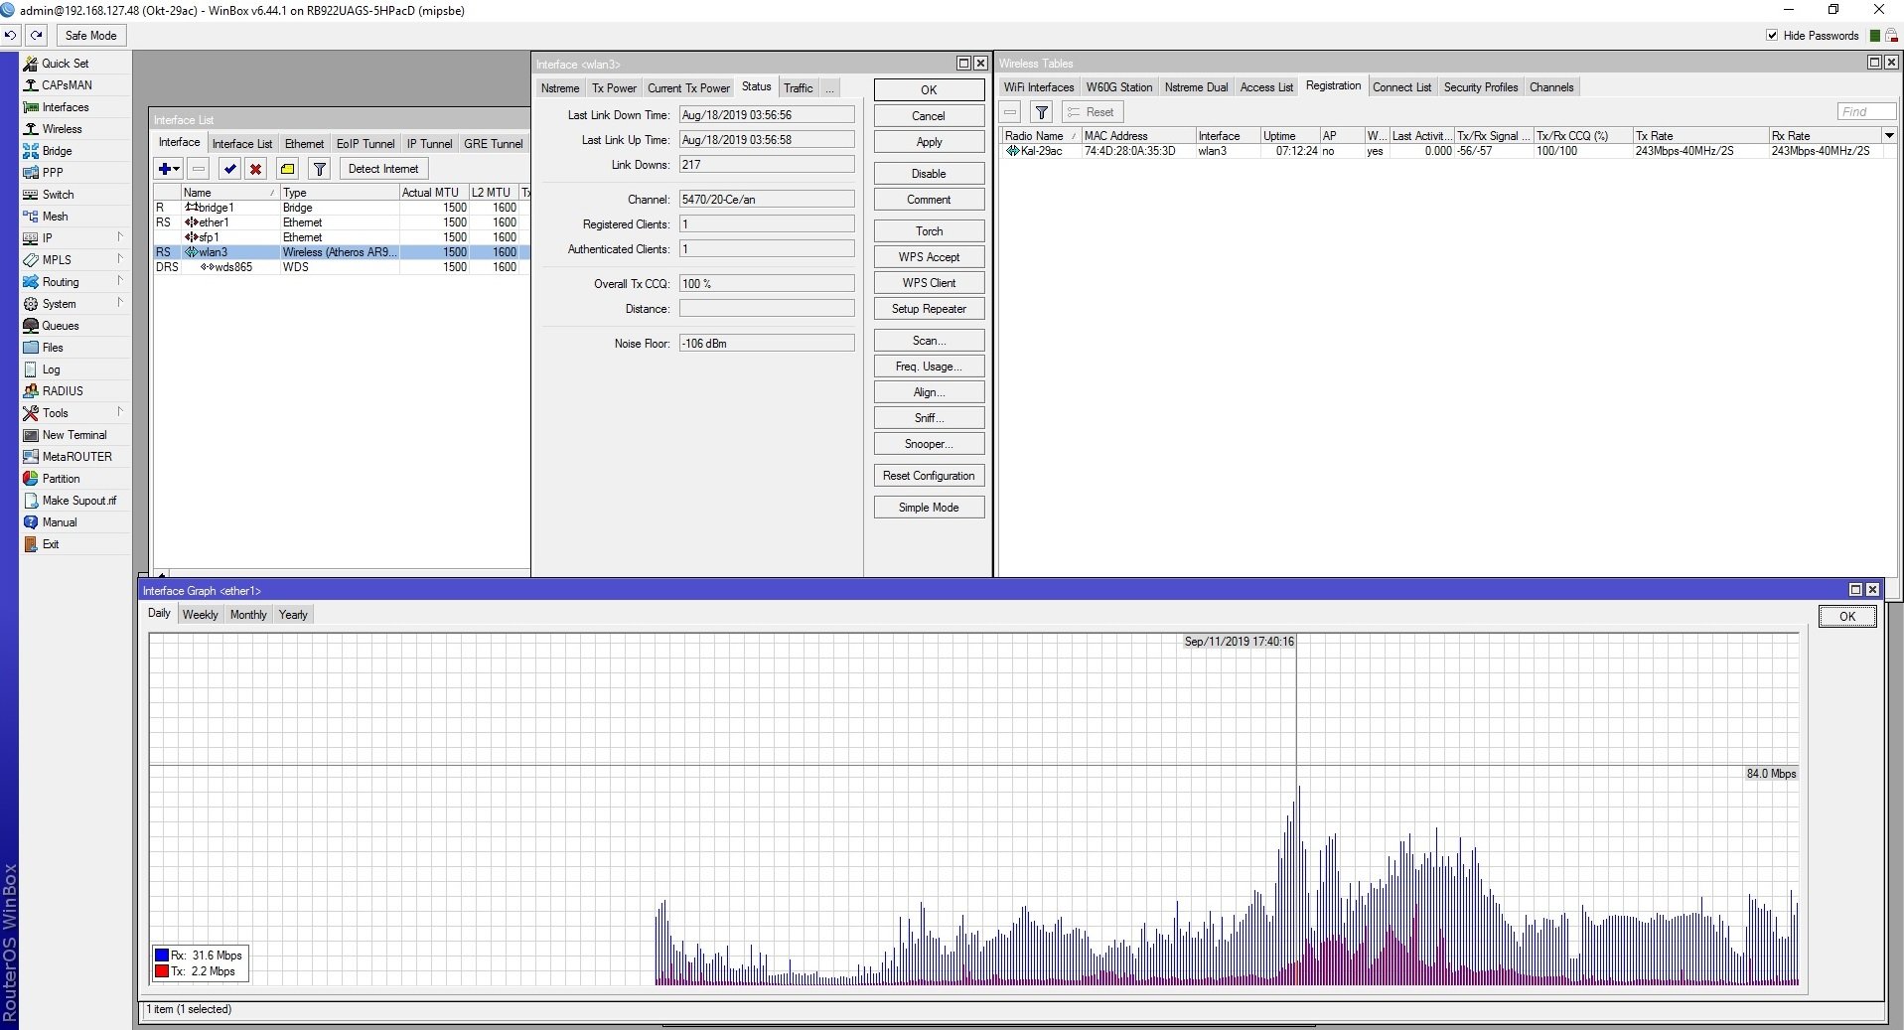Click the blue Rx legend color swatch
This screenshot has height=1030, width=1904.
[x=162, y=956]
